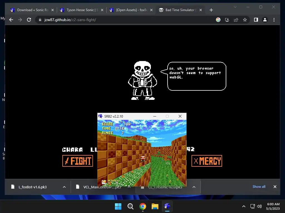Click the SRB2 game viewport
The width and height of the screenshot is (285, 213).
[x=142, y=153]
